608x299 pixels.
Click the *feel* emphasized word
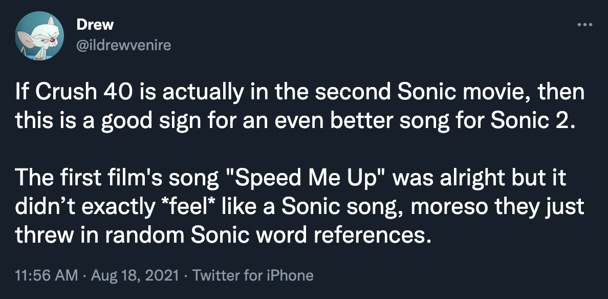pyautogui.click(x=188, y=206)
